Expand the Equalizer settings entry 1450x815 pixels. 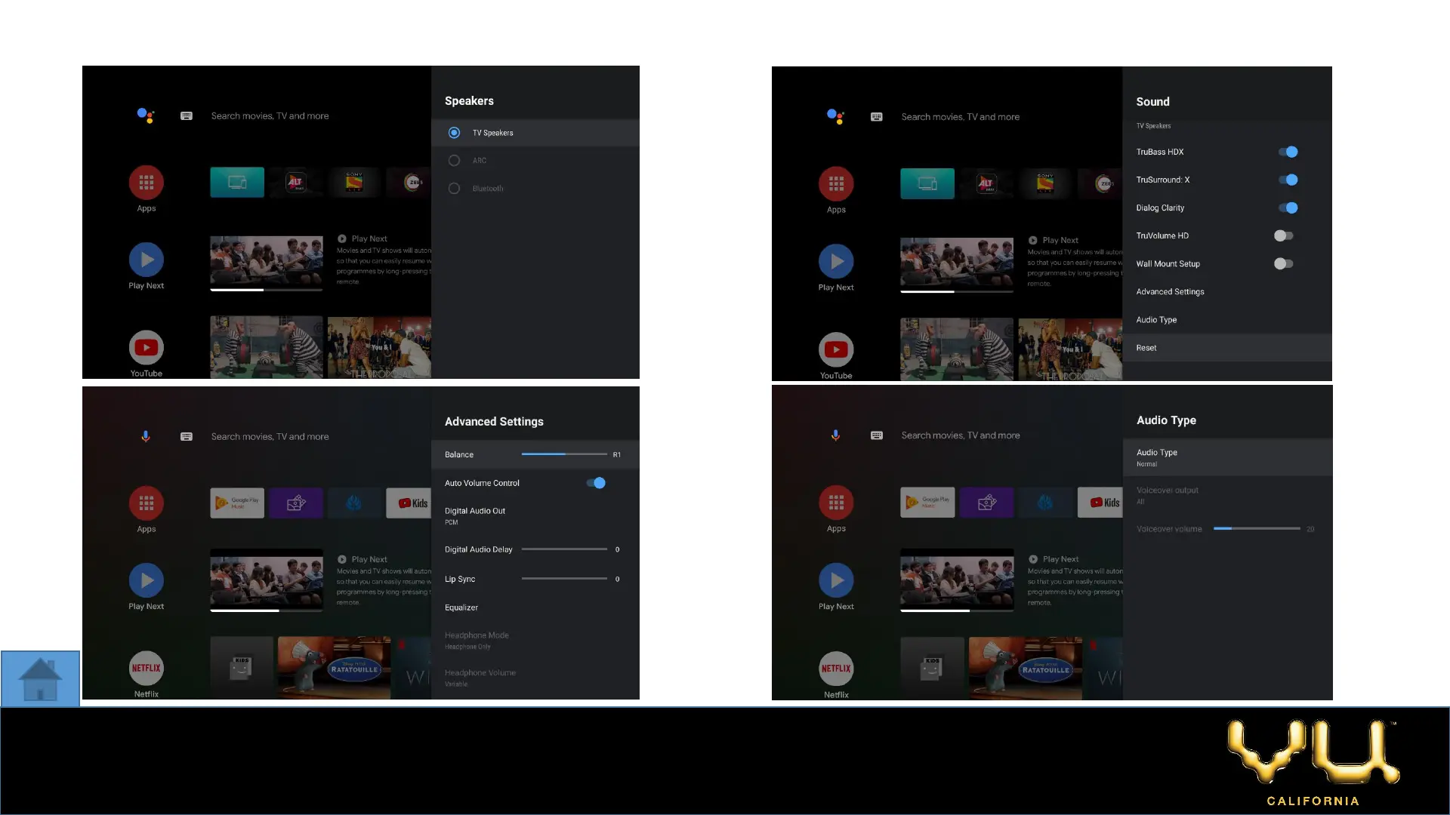[461, 607]
